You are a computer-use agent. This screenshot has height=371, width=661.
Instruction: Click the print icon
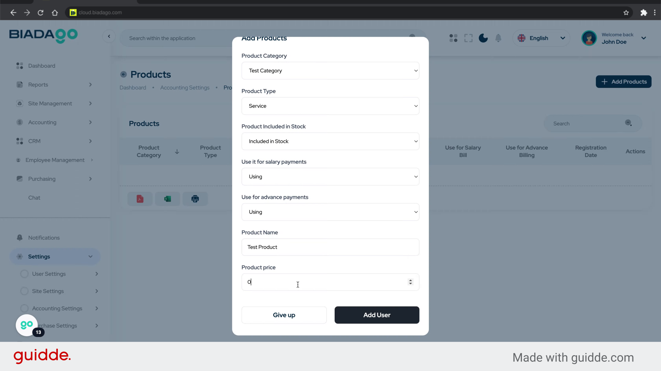[x=195, y=199]
